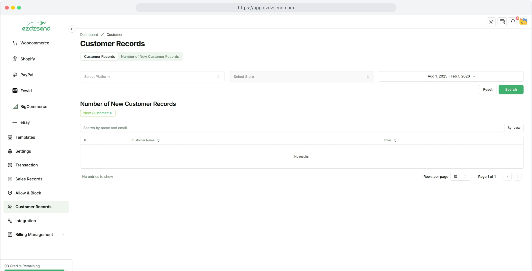Open the Ecwid integration page

pyautogui.click(x=26, y=91)
